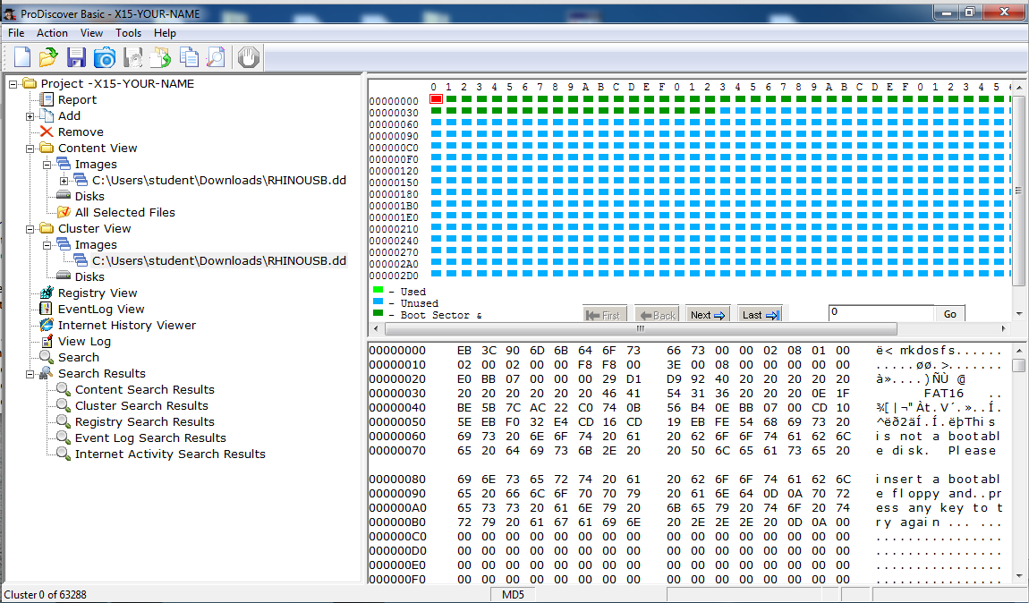This screenshot has height=603, width=1029.
Task: Expand the Add node
Action: point(30,116)
